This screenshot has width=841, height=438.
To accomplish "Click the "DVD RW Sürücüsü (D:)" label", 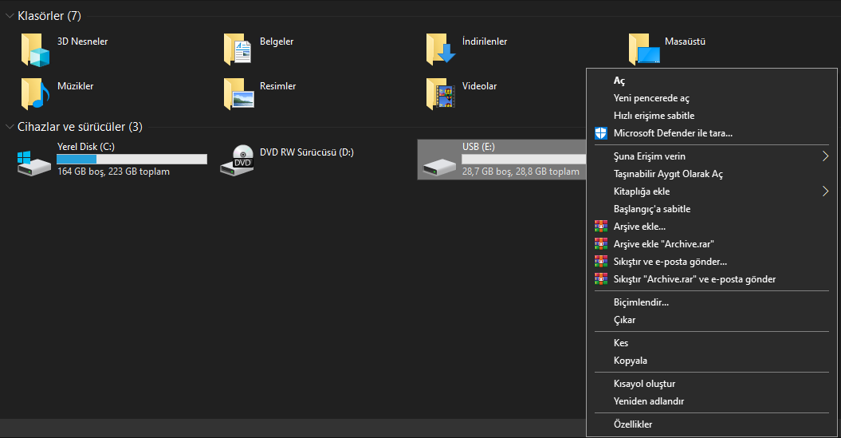I will point(307,152).
